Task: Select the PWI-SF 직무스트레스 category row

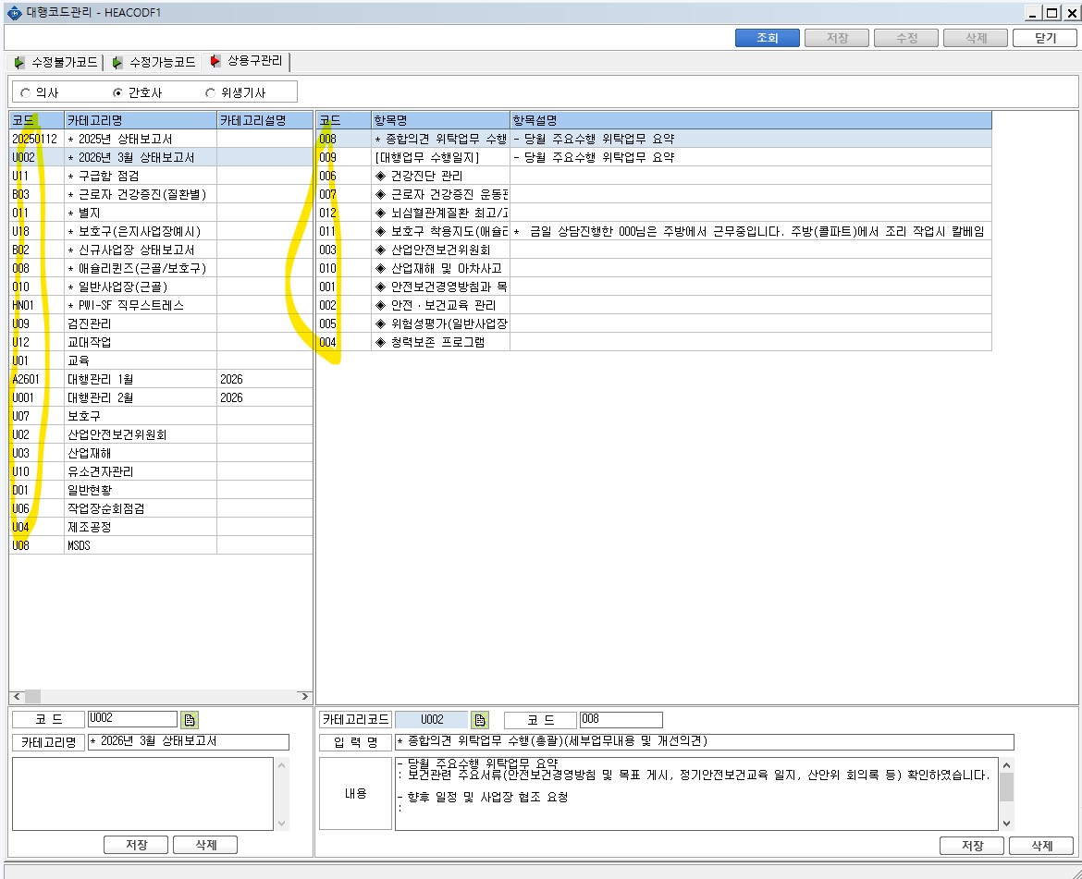Action: [x=161, y=305]
